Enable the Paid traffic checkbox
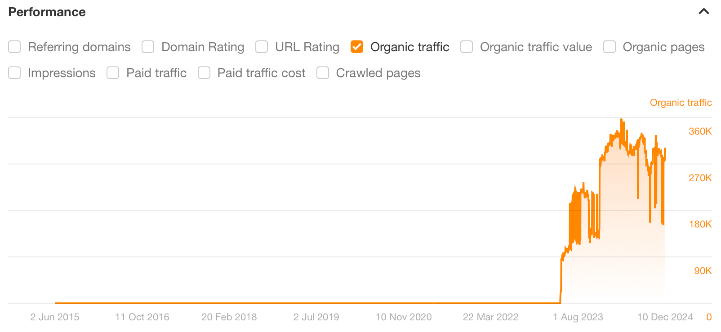The width and height of the screenshot is (721, 332). click(x=112, y=73)
